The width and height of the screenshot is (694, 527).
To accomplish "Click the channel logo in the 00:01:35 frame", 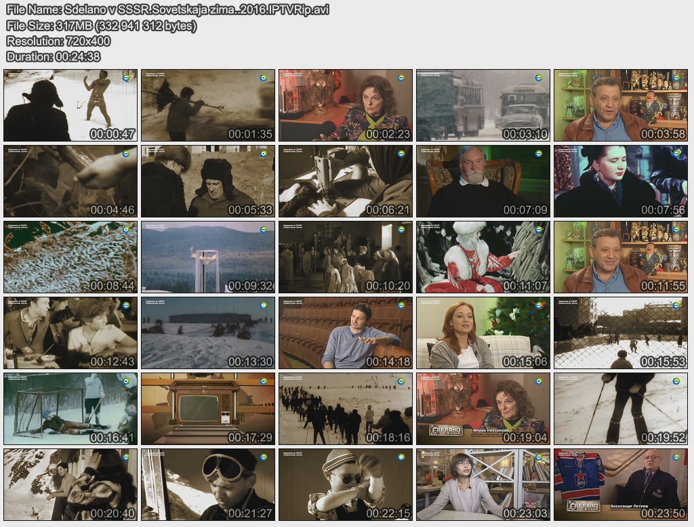I will coord(263,78).
